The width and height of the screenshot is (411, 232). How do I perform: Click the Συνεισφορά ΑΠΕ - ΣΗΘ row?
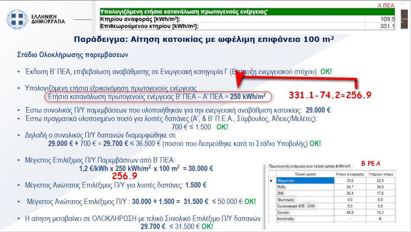pyautogui.click(x=300, y=206)
